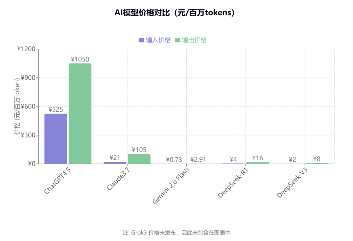Click the ¥525 data label
The height and width of the screenshot is (241, 353).
click(x=56, y=110)
